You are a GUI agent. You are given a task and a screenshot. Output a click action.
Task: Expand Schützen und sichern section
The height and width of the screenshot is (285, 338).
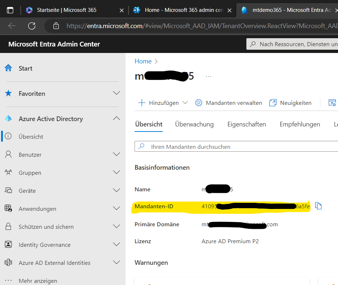click(x=116, y=227)
